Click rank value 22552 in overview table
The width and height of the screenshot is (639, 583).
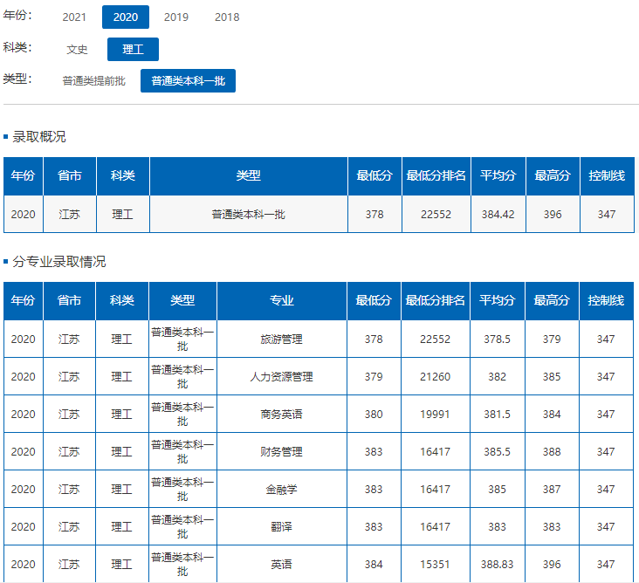click(436, 215)
